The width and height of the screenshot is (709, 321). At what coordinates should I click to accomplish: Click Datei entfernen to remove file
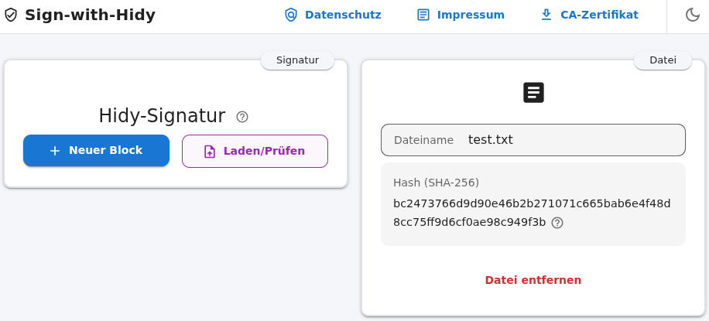[x=533, y=280]
